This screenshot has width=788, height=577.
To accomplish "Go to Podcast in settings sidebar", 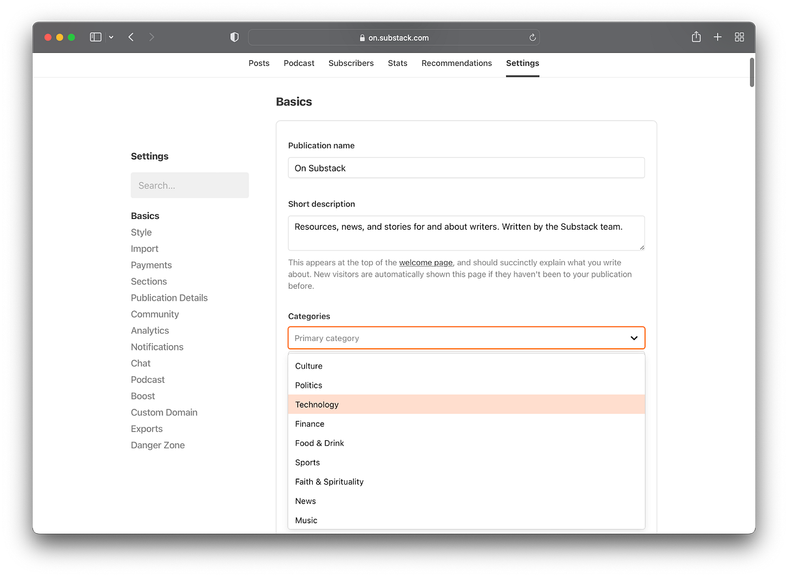I will pos(148,380).
